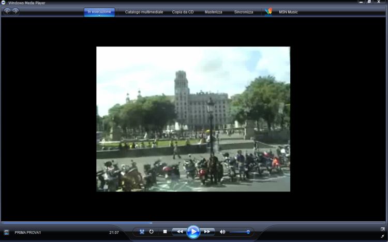The image size is (388, 242).
Task: Toggle repeat mode
Action: [152, 232]
